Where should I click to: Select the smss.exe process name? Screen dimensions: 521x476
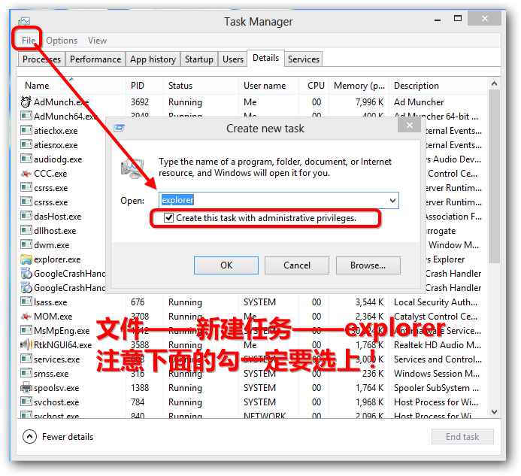click(x=51, y=374)
